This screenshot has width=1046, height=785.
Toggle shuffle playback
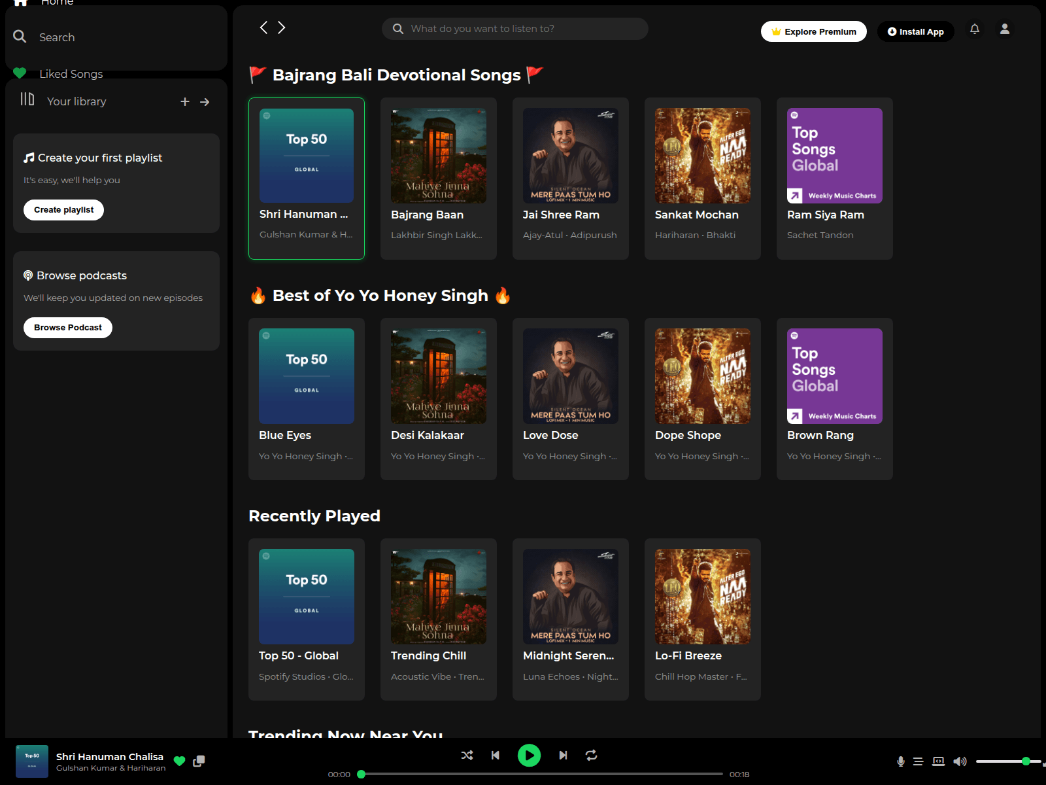click(467, 755)
